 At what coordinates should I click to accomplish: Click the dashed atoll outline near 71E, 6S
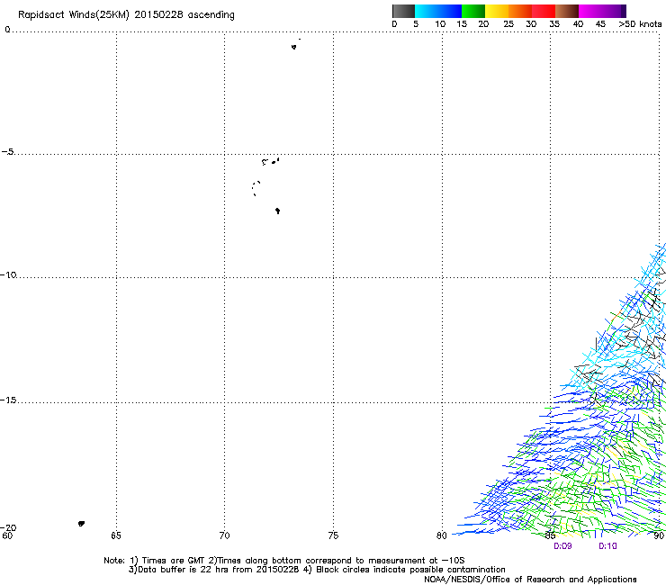click(x=256, y=188)
